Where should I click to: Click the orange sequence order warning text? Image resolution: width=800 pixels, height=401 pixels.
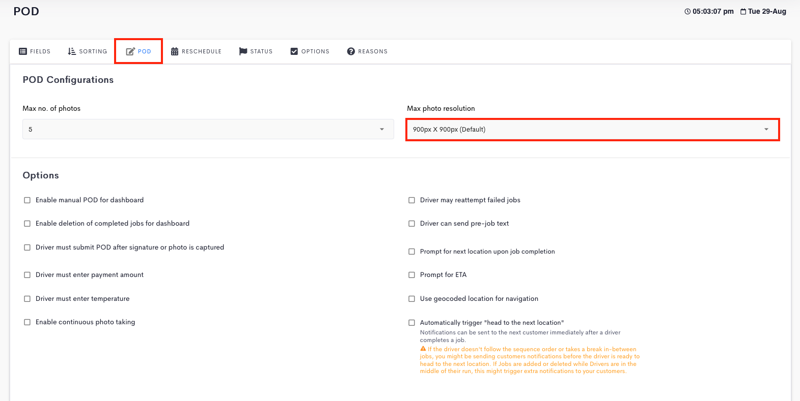coord(530,360)
